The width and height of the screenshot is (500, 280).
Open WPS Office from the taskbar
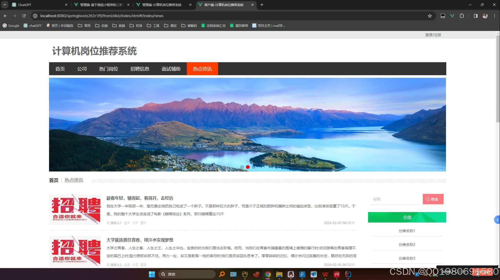(325, 274)
